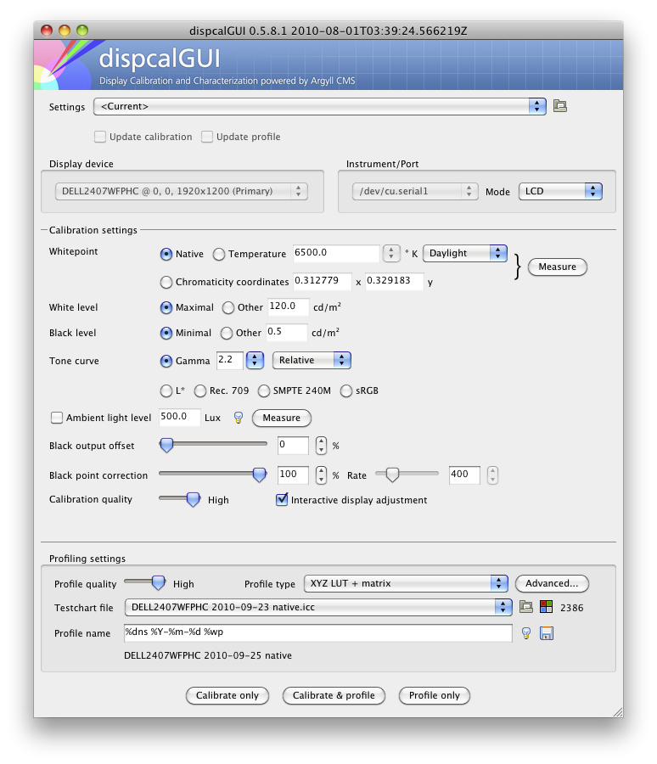
Task: Select Minimal black level option
Action: (166, 333)
